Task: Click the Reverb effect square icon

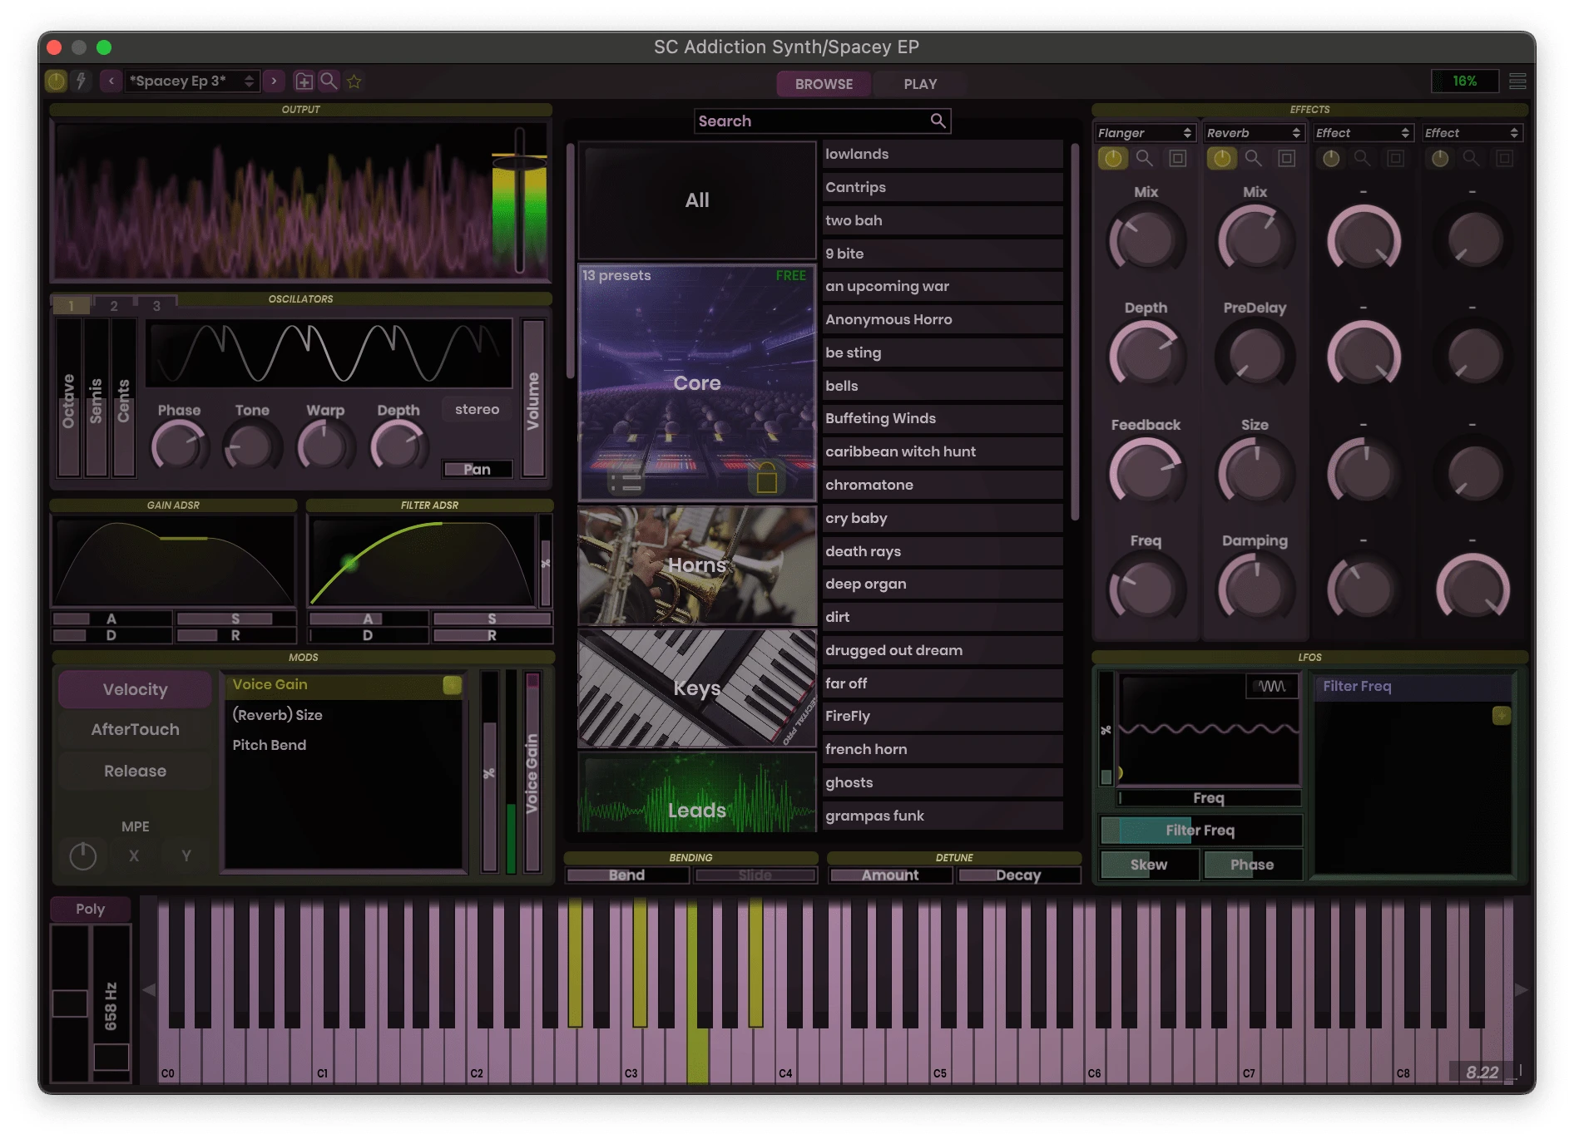Action: tap(1287, 158)
